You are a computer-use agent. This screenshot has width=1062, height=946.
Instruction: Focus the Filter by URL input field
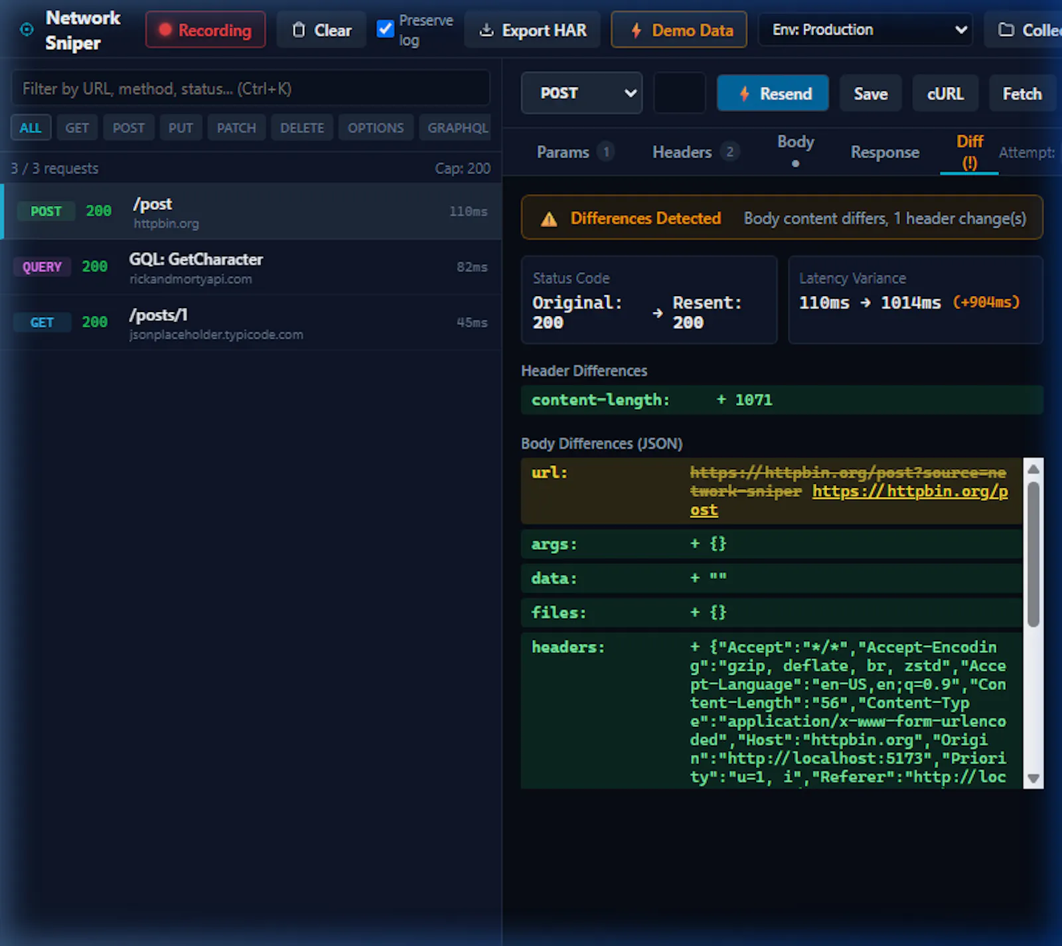[x=251, y=88]
